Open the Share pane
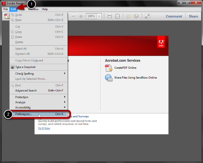Viewport: 203px width, 163px height. [193, 16]
